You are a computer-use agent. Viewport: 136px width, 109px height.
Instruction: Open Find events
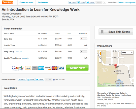tap(43, 3)
